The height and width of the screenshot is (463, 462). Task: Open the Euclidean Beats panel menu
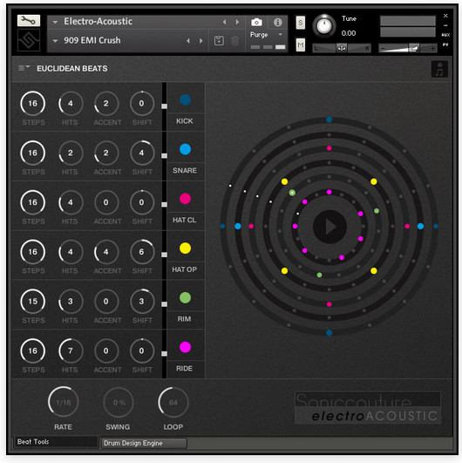(24, 68)
